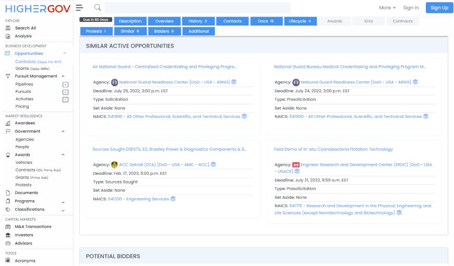
Task: Click the ACC Detroit (DTA) agency link
Action: pos(164,165)
